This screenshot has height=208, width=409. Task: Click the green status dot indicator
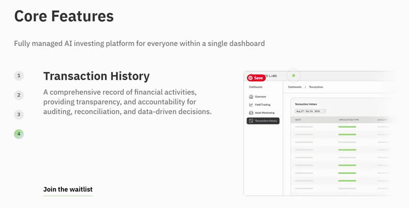[293, 76]
